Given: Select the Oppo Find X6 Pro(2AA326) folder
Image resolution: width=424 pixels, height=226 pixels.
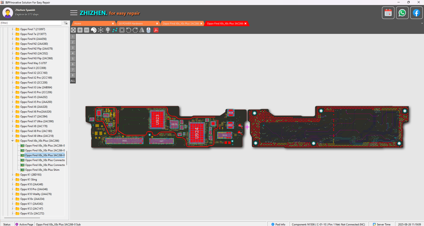Looking at the screenshot, I should click(36, 112).
